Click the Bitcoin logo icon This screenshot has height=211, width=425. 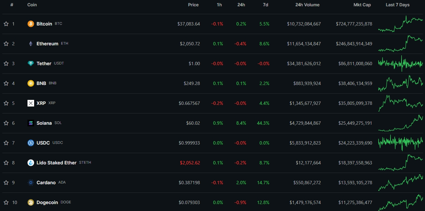pyautogui.click(x=31, y=24)
